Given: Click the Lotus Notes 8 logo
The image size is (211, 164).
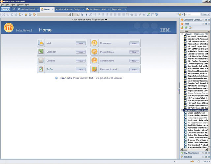Looking at the screenshot, I should click(9, 28).
